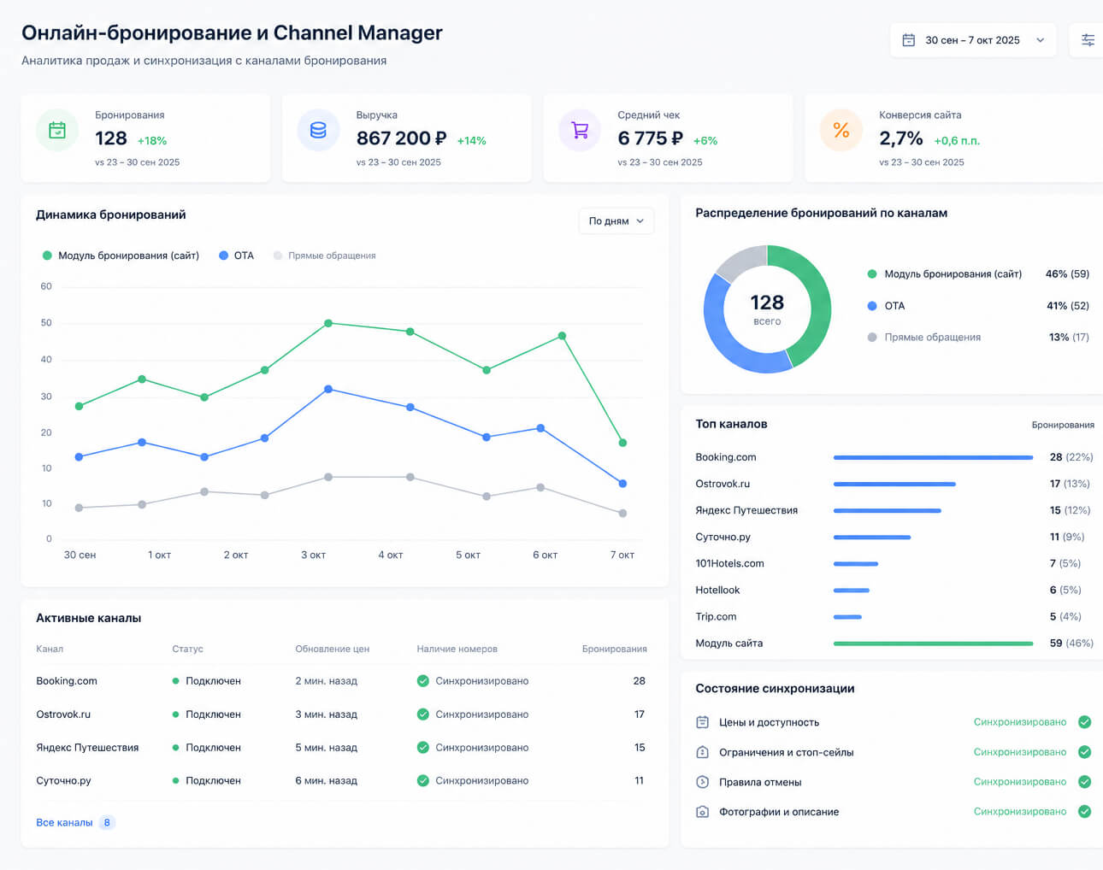Click the Наличие номеров column header
The height and width of the screenshot is (870, 1103).
point(457,650)
